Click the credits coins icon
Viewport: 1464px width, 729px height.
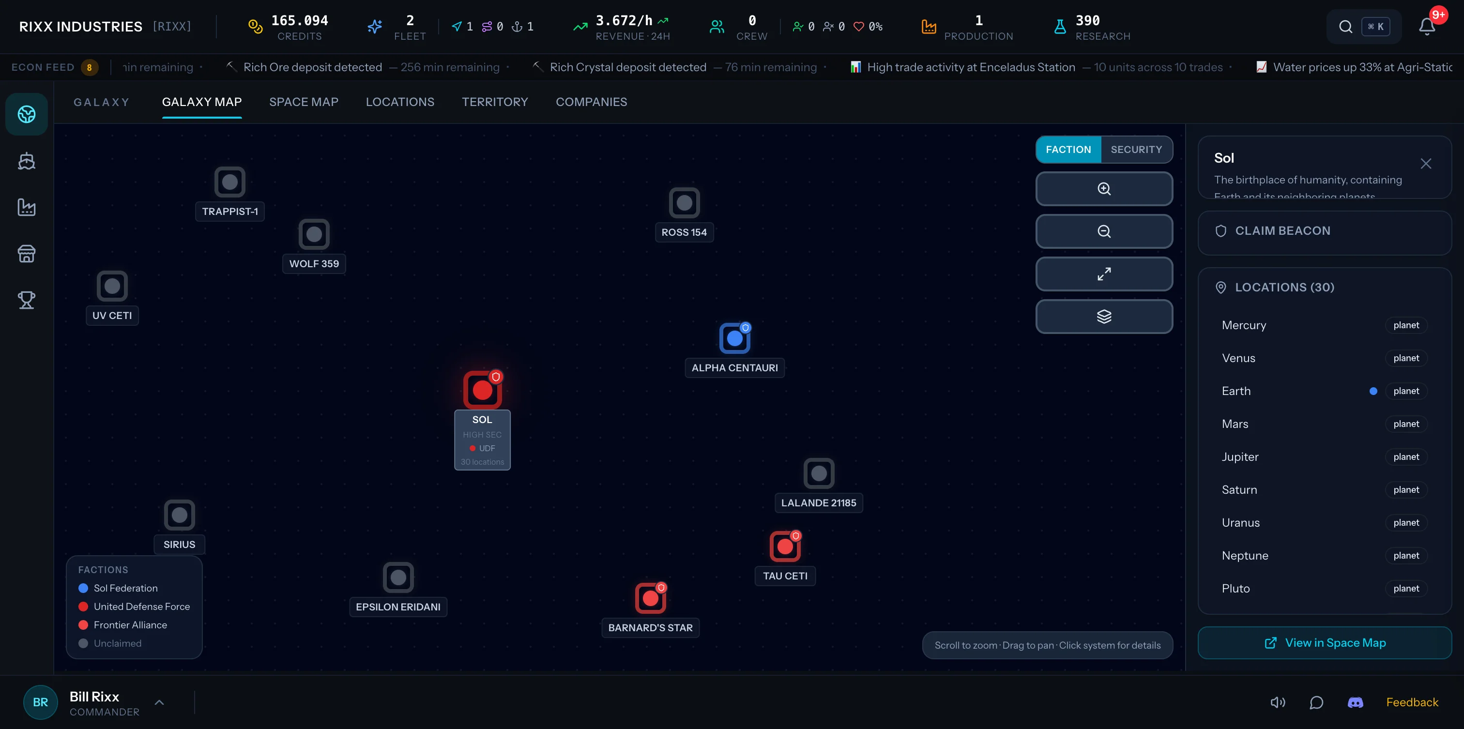[255, 27]
